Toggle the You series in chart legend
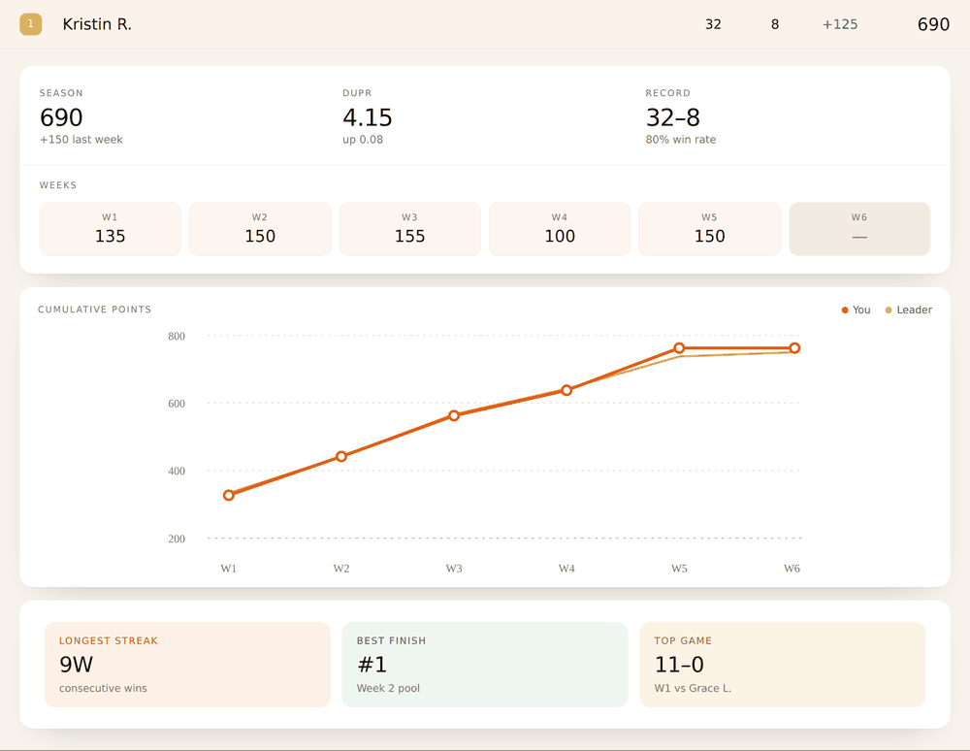Screen dimensions: 970x751 (x=856, y=310)
